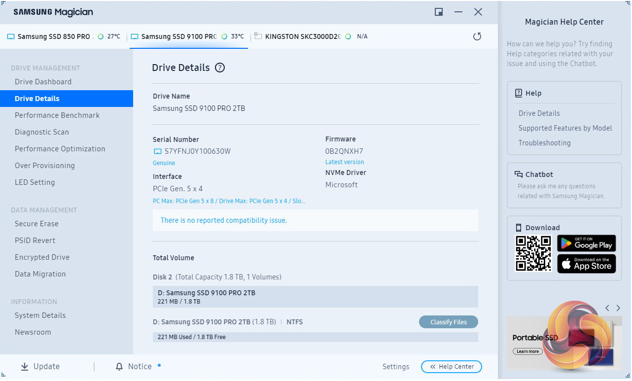The image size is (632, 381).
Task: Click the Google Play badge
Action: click(x=586, y=243)
